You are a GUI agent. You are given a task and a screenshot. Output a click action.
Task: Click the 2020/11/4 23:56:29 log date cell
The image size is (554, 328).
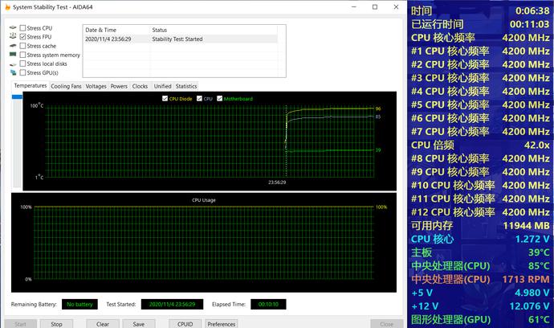(108, 39)
